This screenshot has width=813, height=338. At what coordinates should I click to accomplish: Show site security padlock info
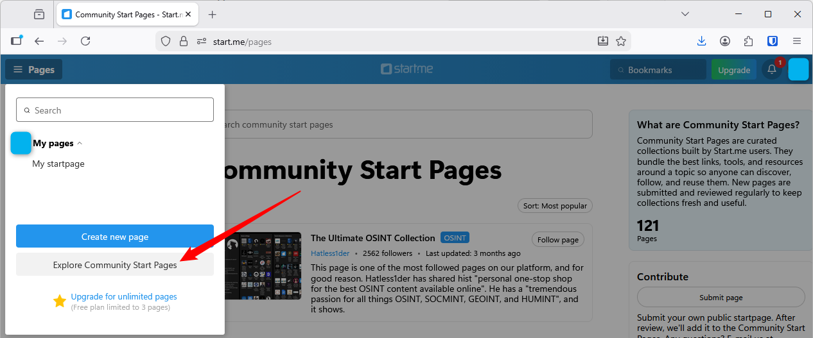click(x=184, y=41)
